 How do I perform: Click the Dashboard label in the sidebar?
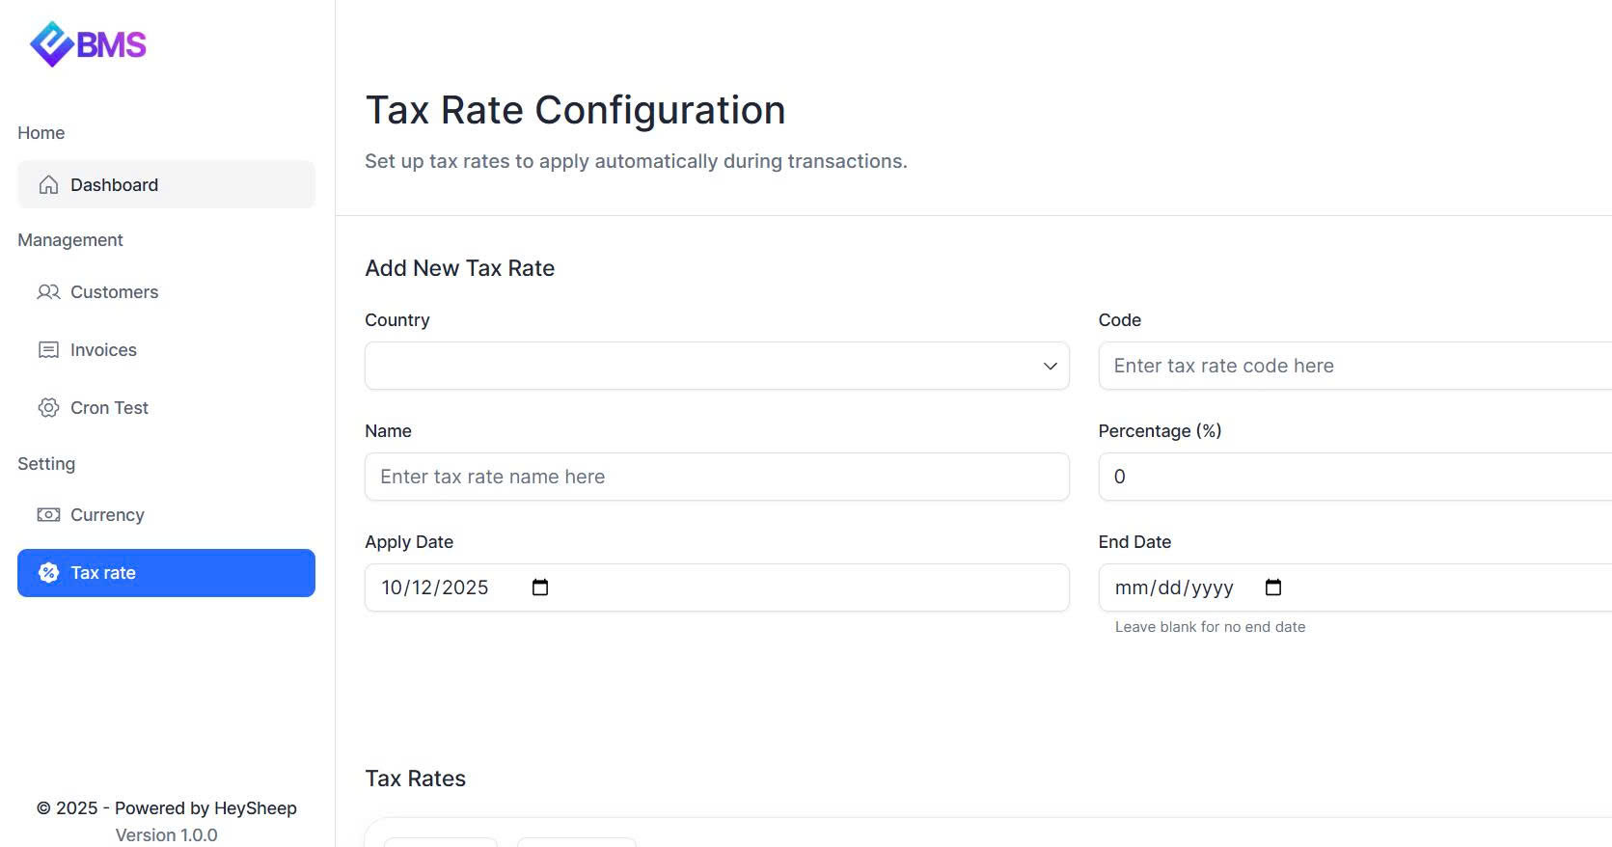[114, 185]
